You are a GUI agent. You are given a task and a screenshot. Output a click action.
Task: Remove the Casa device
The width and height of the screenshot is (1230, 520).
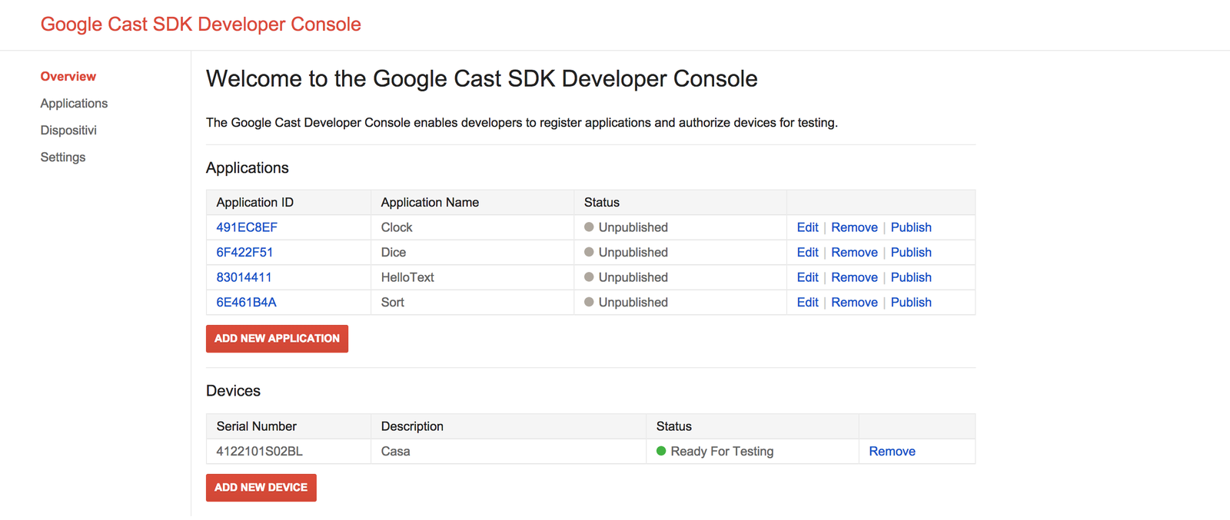tap(892, 452)
